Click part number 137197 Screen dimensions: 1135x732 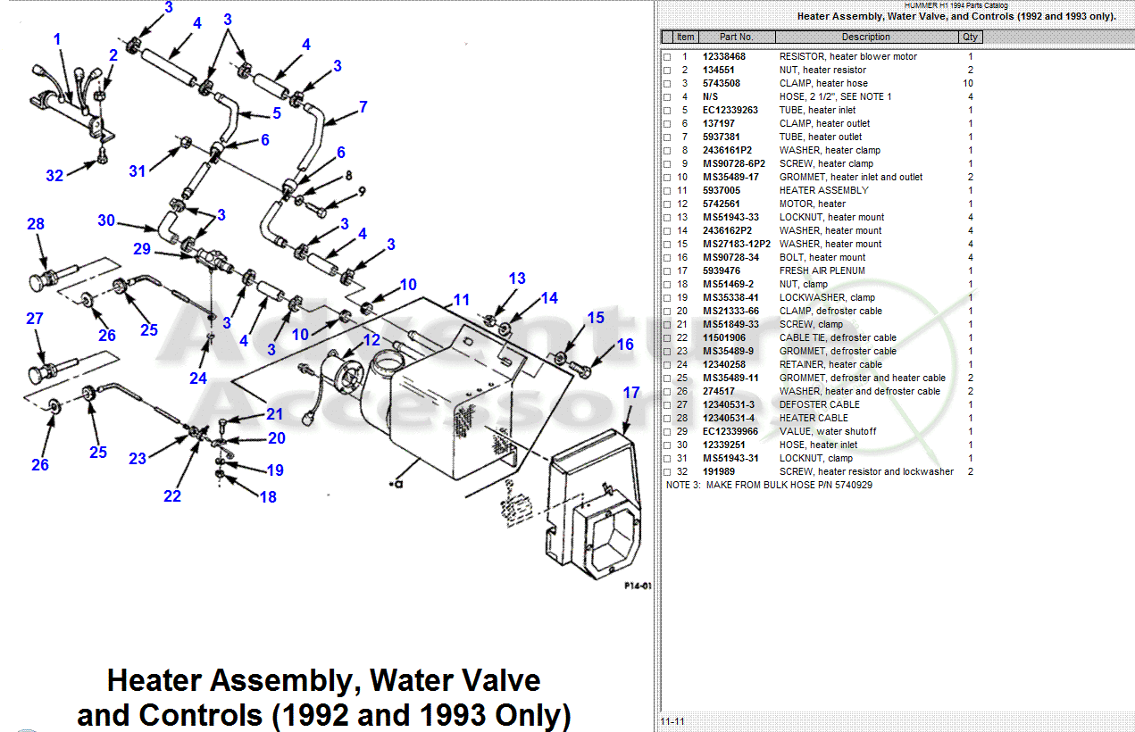(x=718, y=123)
